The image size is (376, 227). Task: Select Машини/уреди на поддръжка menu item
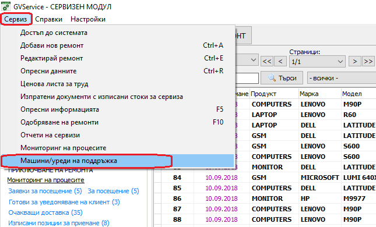[x=118, y=161]
